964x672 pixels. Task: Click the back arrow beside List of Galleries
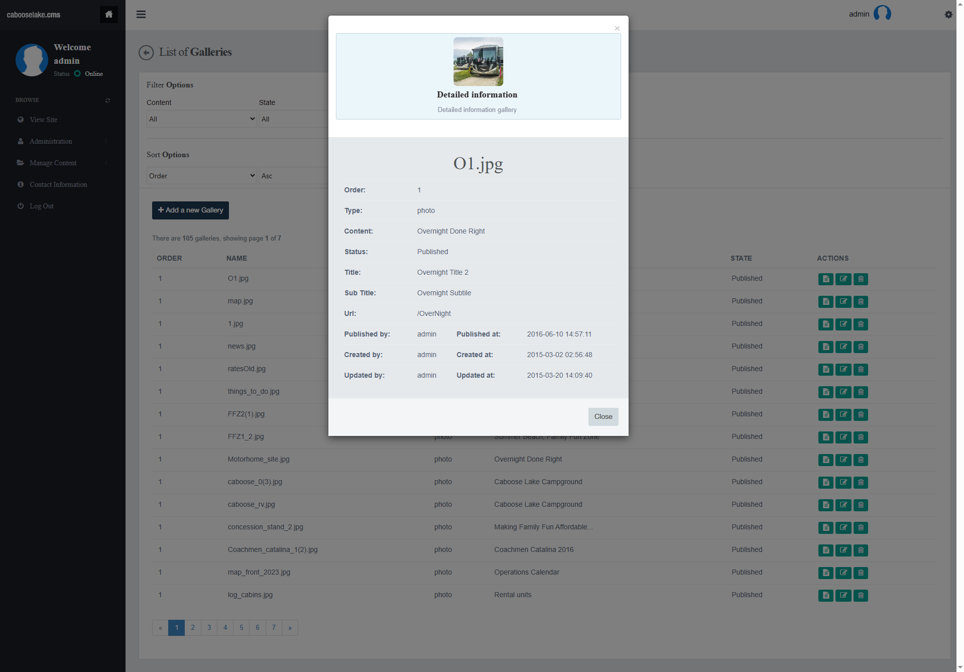[146, 52]
